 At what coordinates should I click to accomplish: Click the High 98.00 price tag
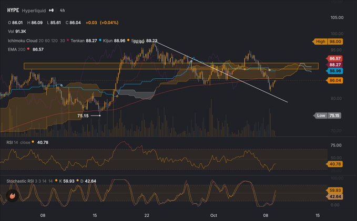point(328,41)
